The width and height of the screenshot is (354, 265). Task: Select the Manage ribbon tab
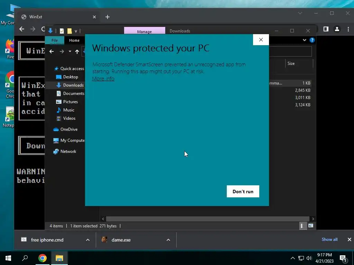[145, 31]
